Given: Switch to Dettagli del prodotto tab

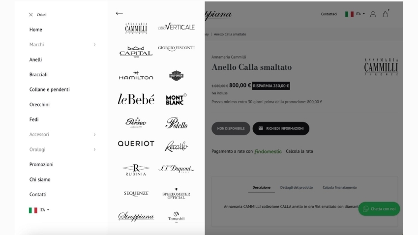Looking at the screenshot, I should coord(297,188).
